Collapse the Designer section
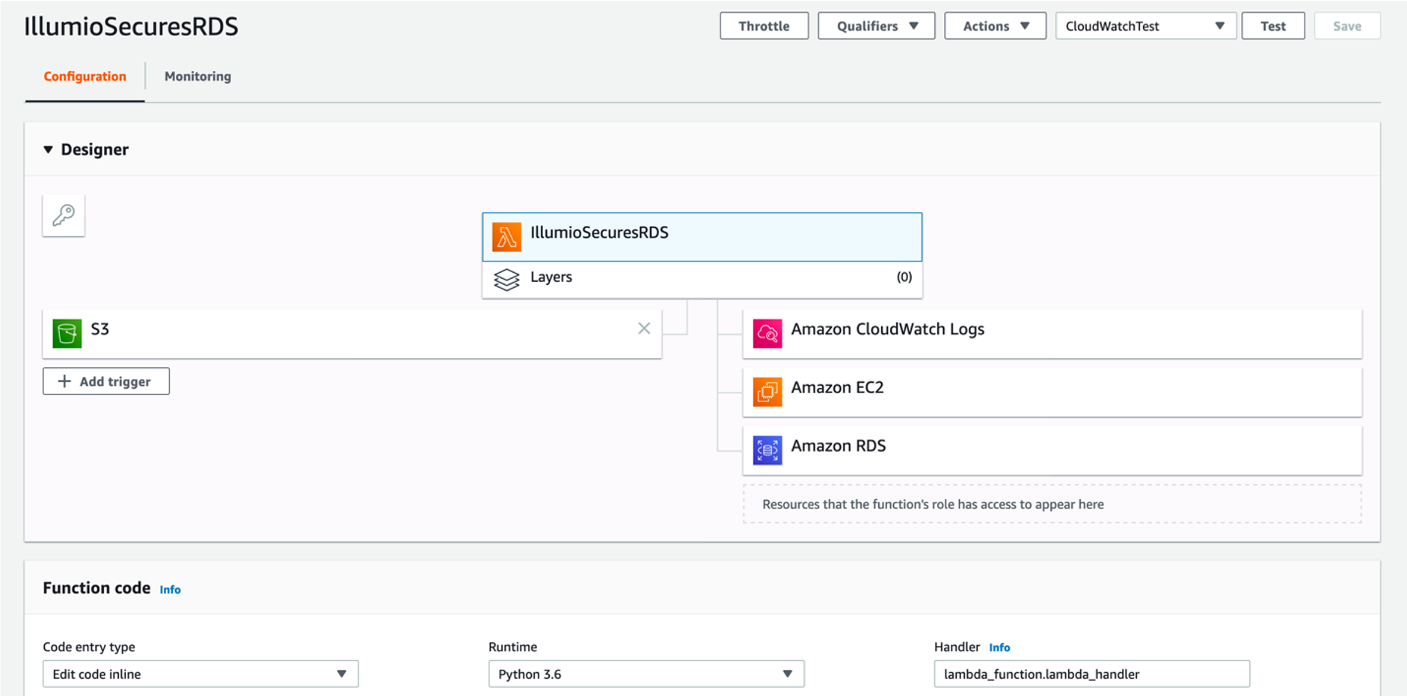Image resolution: width=1407 pixels, height=696 pixels. 48,149
